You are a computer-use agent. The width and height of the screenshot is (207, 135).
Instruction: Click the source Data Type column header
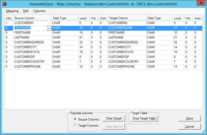pos(65,18)
